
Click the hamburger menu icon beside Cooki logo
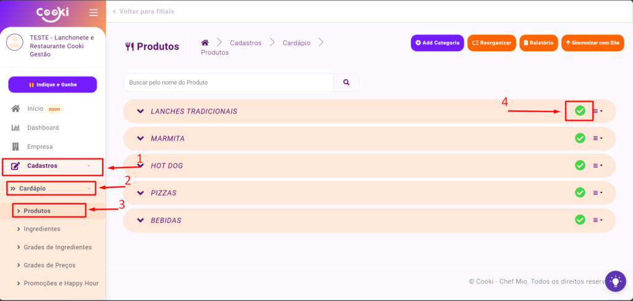[93, 13]
